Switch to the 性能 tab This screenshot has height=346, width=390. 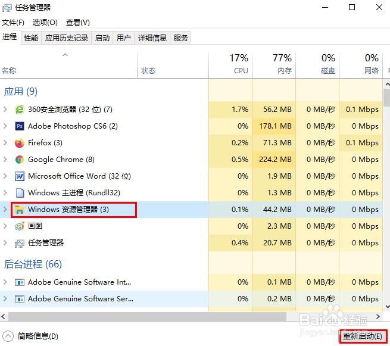[31, 38]
